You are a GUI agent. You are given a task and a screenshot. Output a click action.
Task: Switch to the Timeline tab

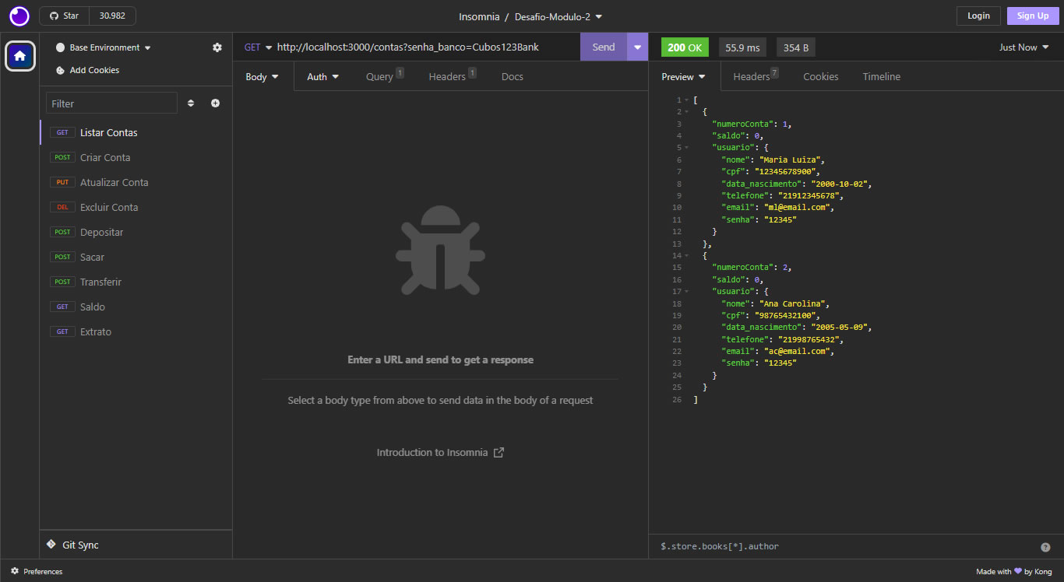pyautogui.click(x=881, y=76)
